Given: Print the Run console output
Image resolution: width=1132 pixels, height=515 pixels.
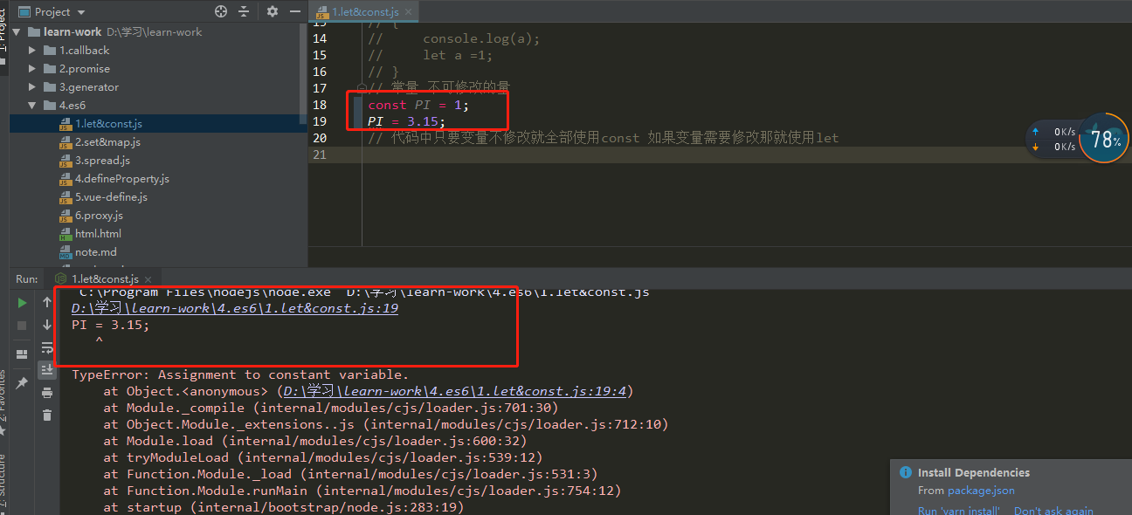Looking at the screenshot, I should [x=47, y=394].
